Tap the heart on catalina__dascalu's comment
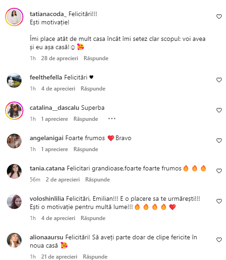226x260 pixels. [219, 110]
